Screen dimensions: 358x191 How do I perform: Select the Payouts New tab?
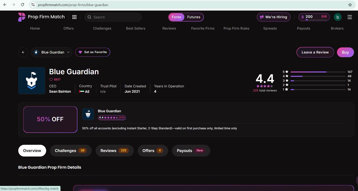191,151
